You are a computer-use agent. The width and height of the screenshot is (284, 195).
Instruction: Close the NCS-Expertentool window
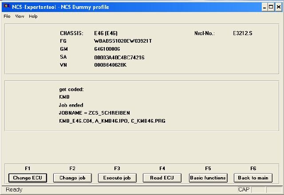tap(278, 7)
